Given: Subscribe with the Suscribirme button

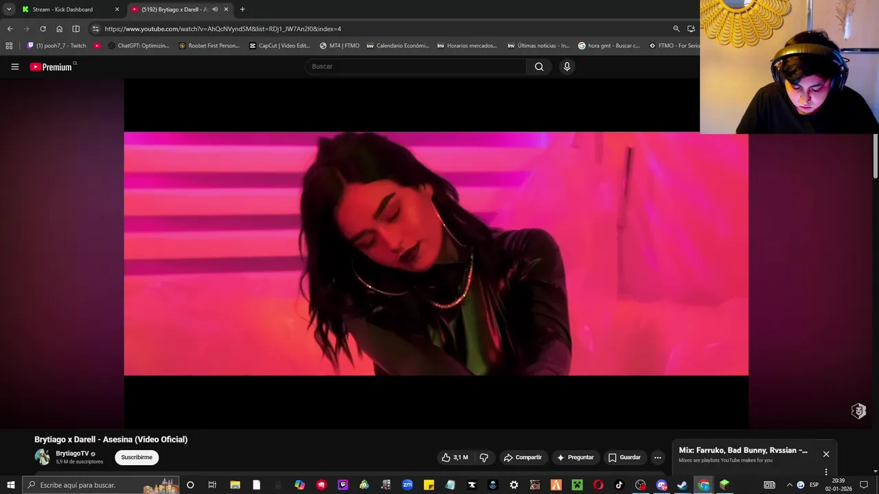Looking at the screenshot, I should click(x=137, y=458).
